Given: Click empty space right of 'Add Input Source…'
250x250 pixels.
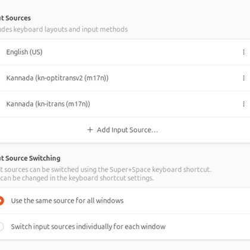Looking at the screenshot, I should pyautogui.click(x=202, y=130).
